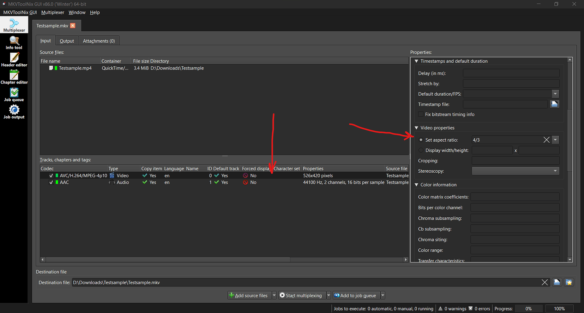
Task: Collapse the Video properties section
Action: click(x=417, y=128)
